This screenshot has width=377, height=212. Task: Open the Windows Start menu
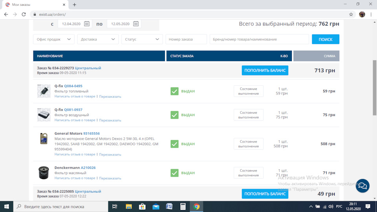7,207
